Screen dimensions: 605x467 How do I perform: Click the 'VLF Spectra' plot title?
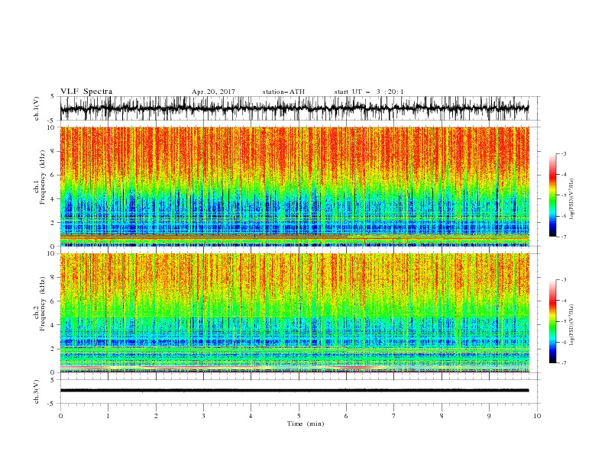coord(86,92)
